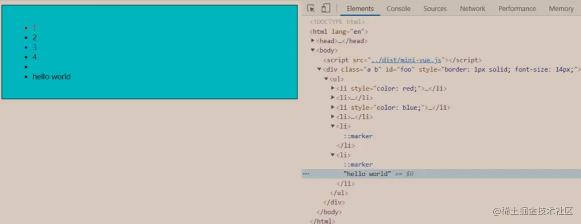Screen dimensions: 581x224
Task: Select the ::marker under the empty li
Action: (x=358, y=136)
